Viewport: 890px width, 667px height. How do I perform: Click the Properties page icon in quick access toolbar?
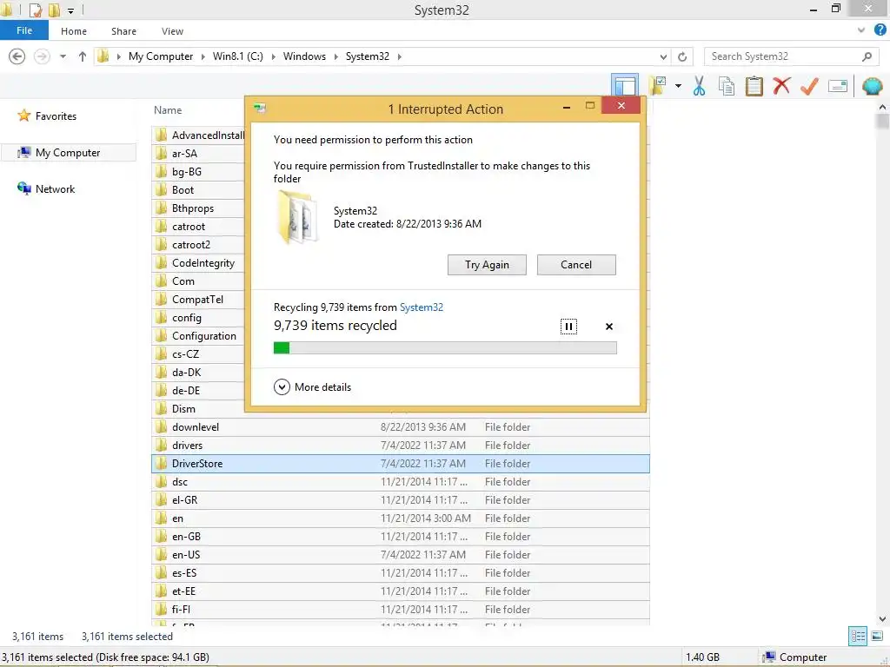point(35,10)
